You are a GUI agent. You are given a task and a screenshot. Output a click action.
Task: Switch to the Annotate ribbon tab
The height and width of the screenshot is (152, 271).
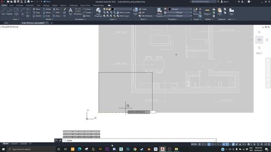pos(19,5)
